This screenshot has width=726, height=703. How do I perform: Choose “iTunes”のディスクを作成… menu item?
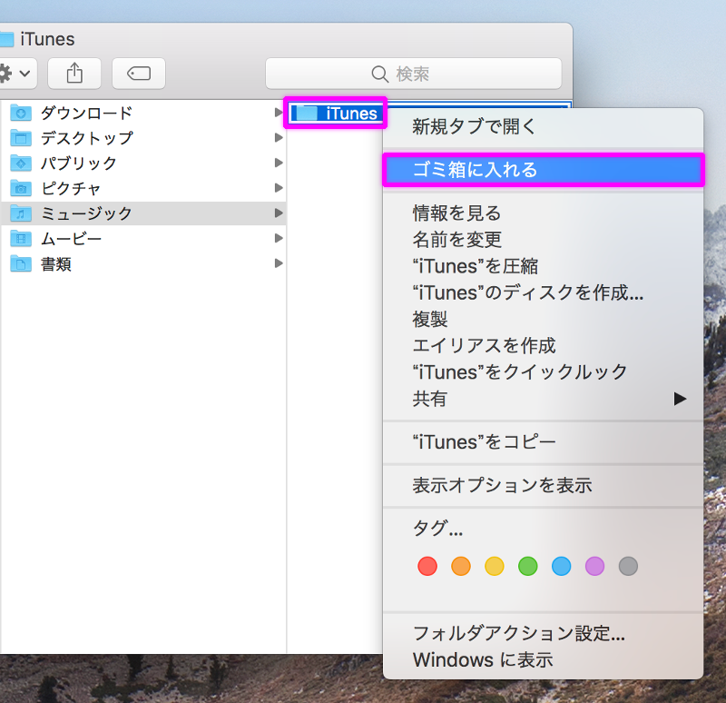(543, 292)
